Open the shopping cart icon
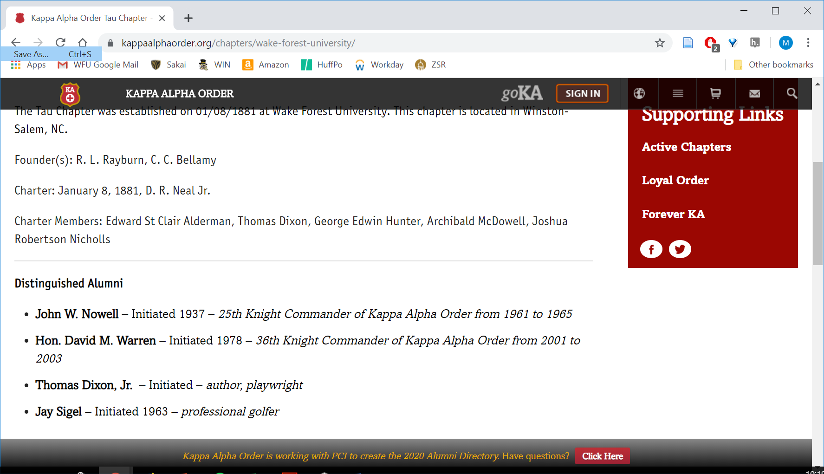824x474 pixels. 715,93
